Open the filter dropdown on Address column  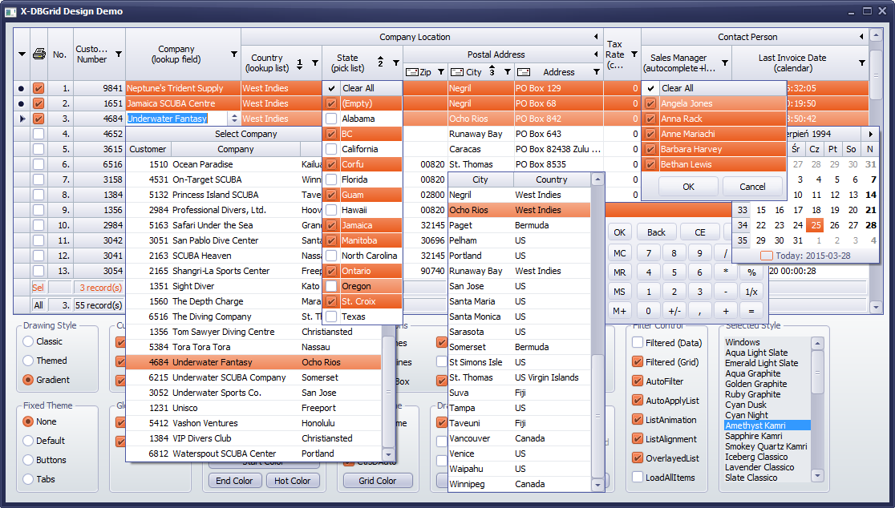click(x=597, y=72)
